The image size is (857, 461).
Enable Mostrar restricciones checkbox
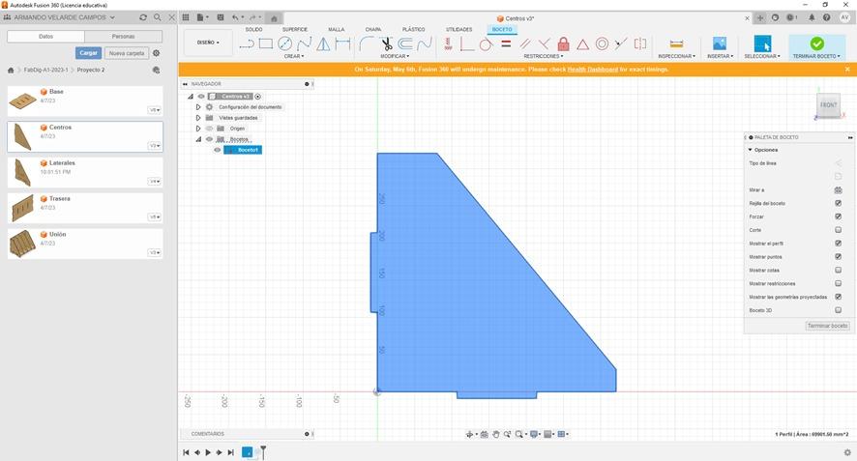pos(838,283)
